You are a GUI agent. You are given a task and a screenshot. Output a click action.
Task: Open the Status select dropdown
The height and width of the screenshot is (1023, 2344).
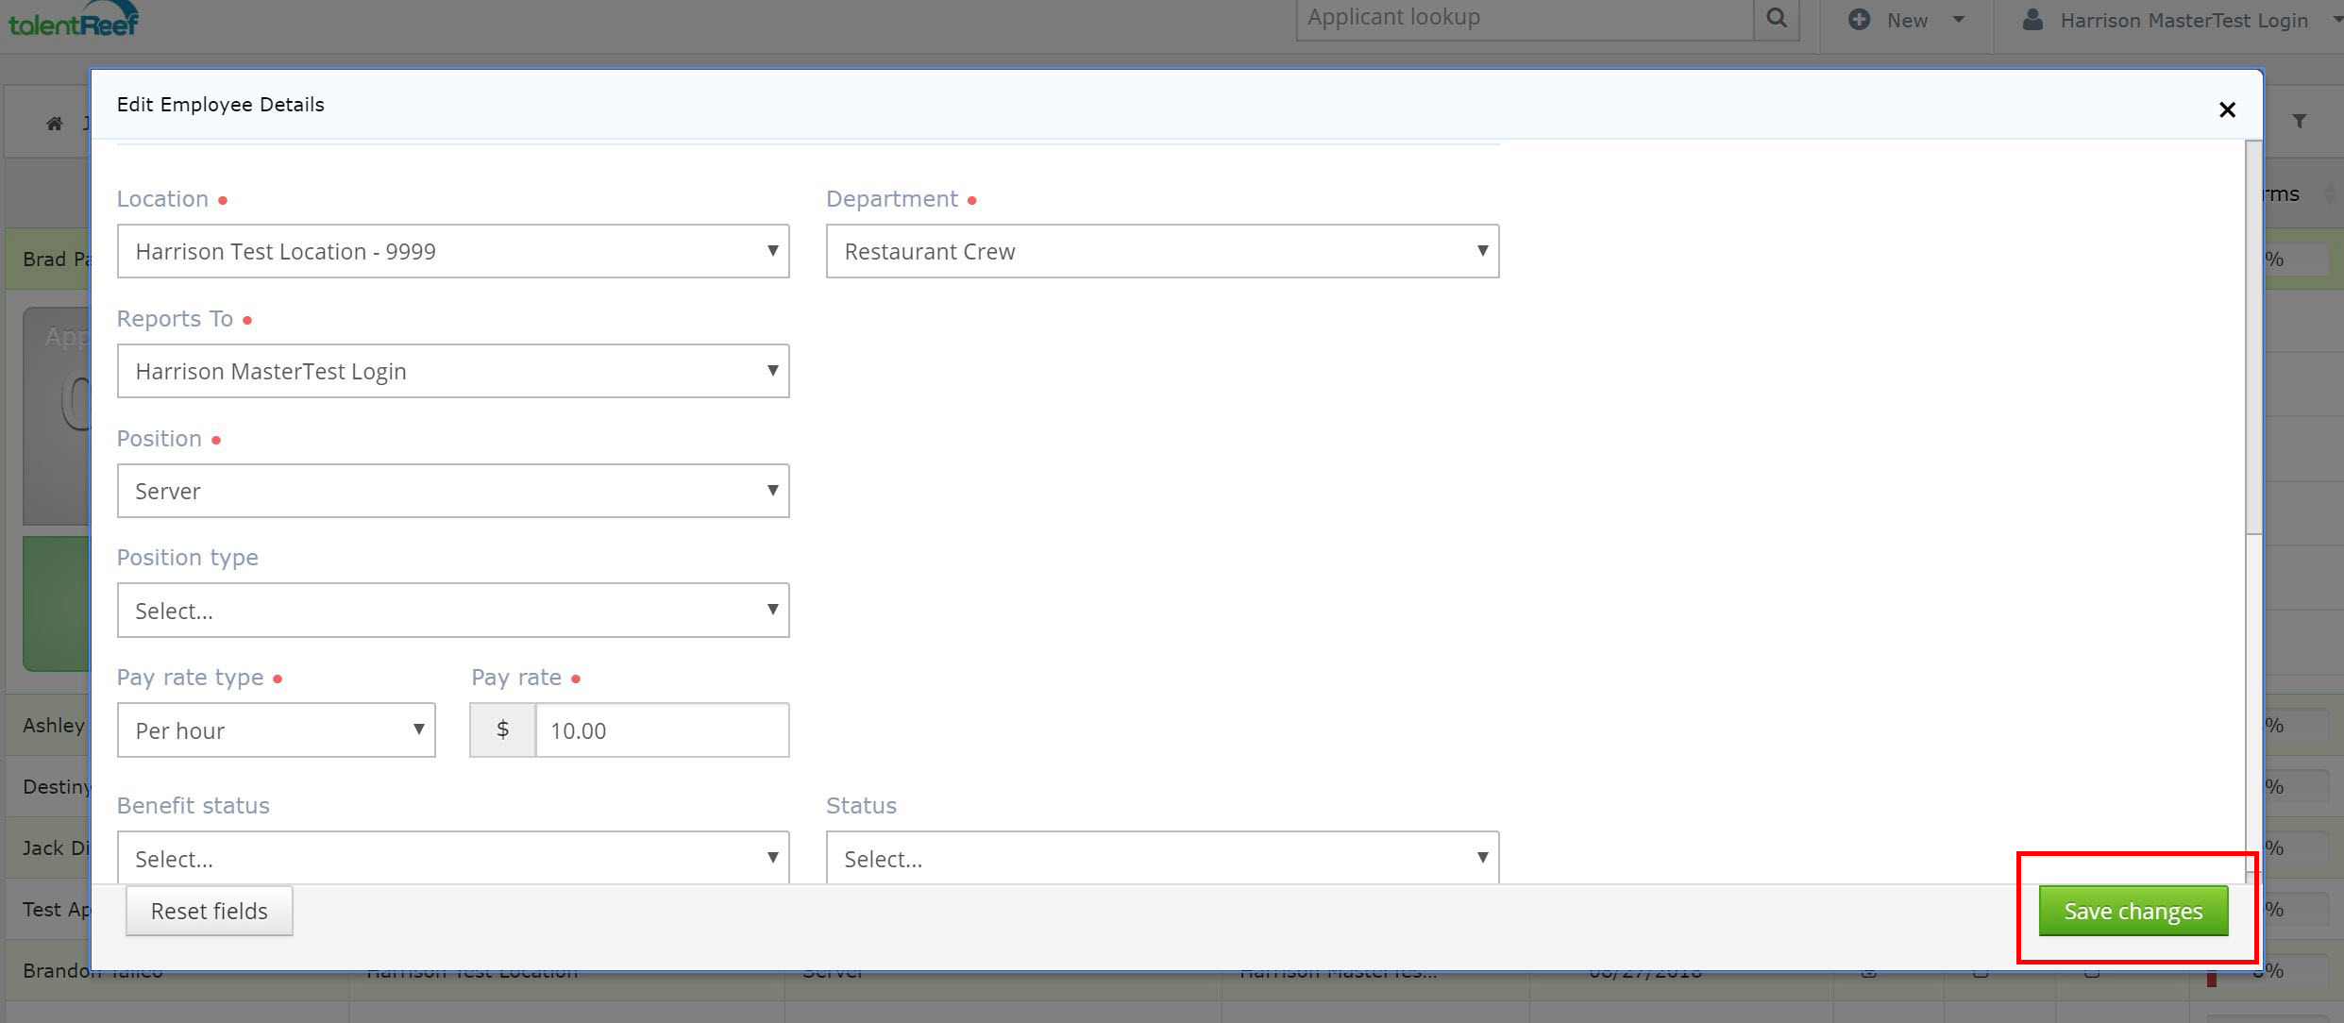click(1162, 857)
